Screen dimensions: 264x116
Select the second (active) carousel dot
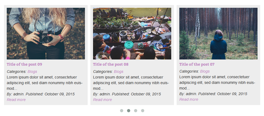129,111
